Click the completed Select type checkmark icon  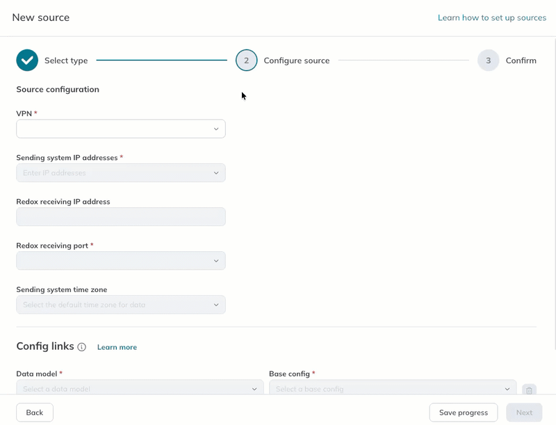[27, 61]
